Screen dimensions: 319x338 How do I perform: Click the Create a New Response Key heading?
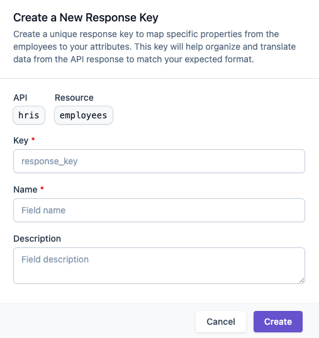(x=86, y=18)
